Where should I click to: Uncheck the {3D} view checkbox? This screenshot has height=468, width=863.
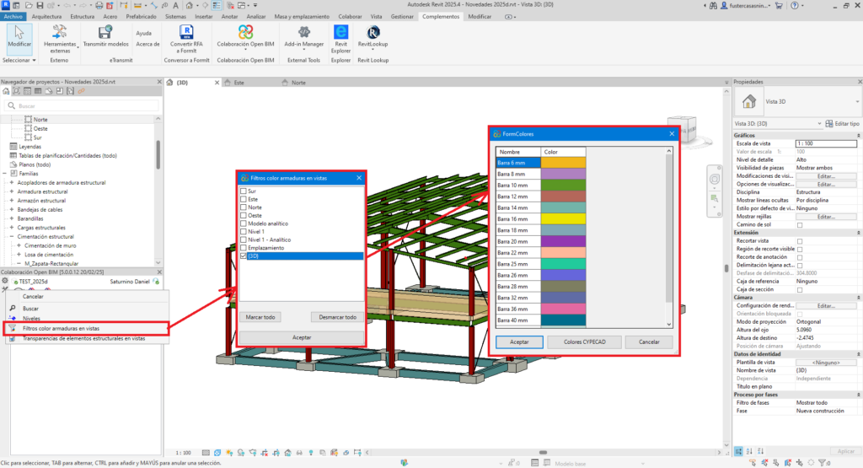(244, 256)
